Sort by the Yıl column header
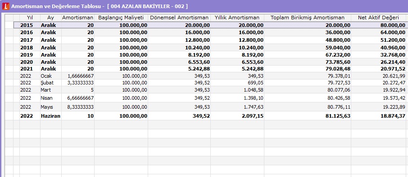Screen dimensions: 408x177 pyautogui.click(x=30, y=18)
